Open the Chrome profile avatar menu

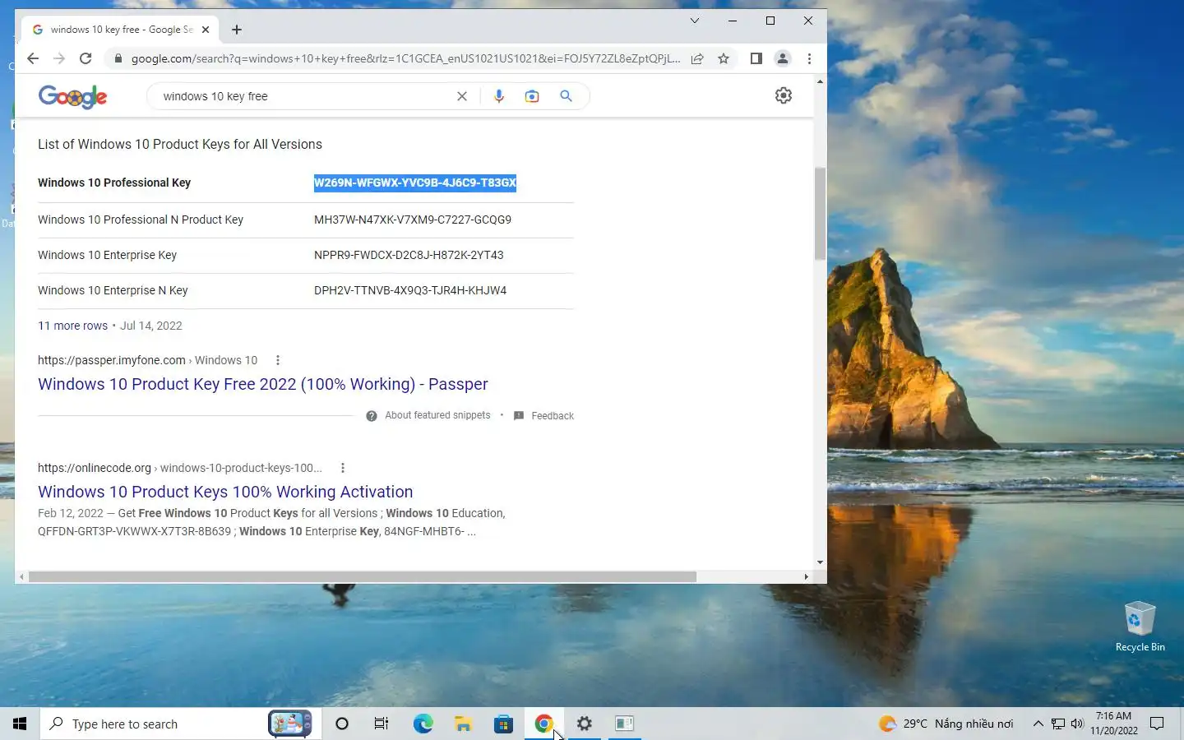coord(783,58)
